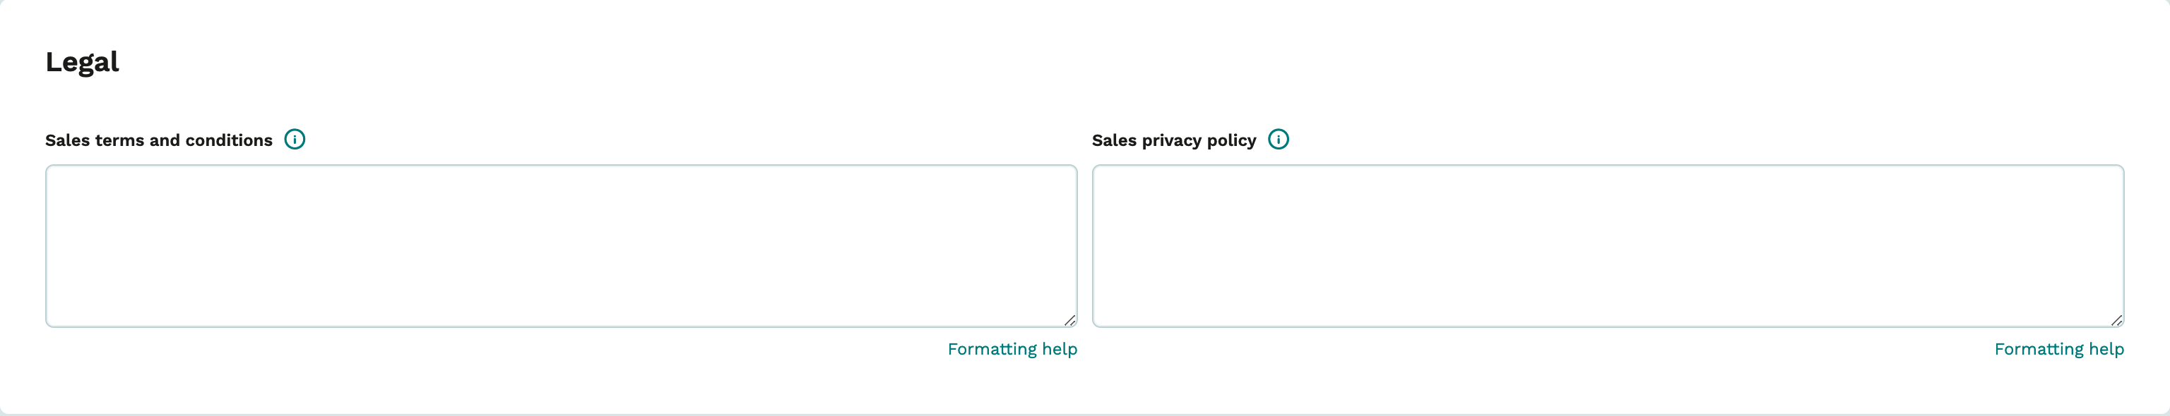This screenshot has width=2170, height=416.
Task: Follow the left Formatting help link
Action: (x=1012, y=349)
